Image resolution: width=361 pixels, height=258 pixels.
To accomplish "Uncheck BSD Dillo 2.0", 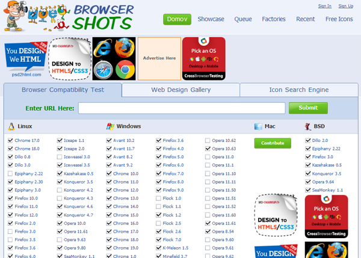I will 308,140.
